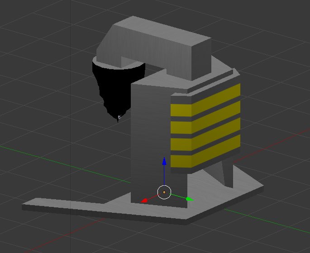The width and height of the screenshot is (310, 253).
Task: Click the green Y-axis manipulator handle
Action: (x=190, y=199)
